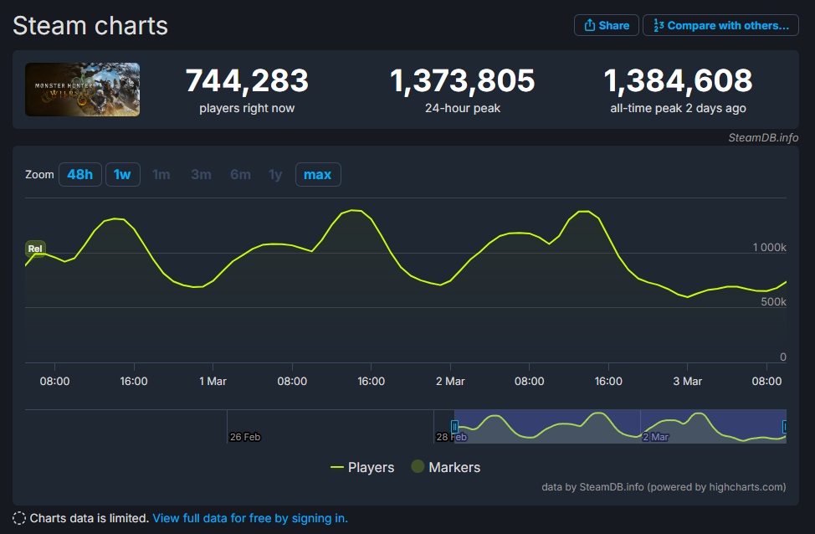
Task: Click the 1,384,608 all-time peak figure
Action: click(x=678, y=81)
